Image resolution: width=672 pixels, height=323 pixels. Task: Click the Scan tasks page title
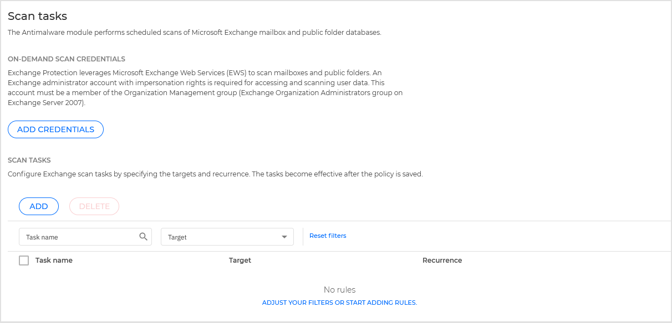click(37, 16)
